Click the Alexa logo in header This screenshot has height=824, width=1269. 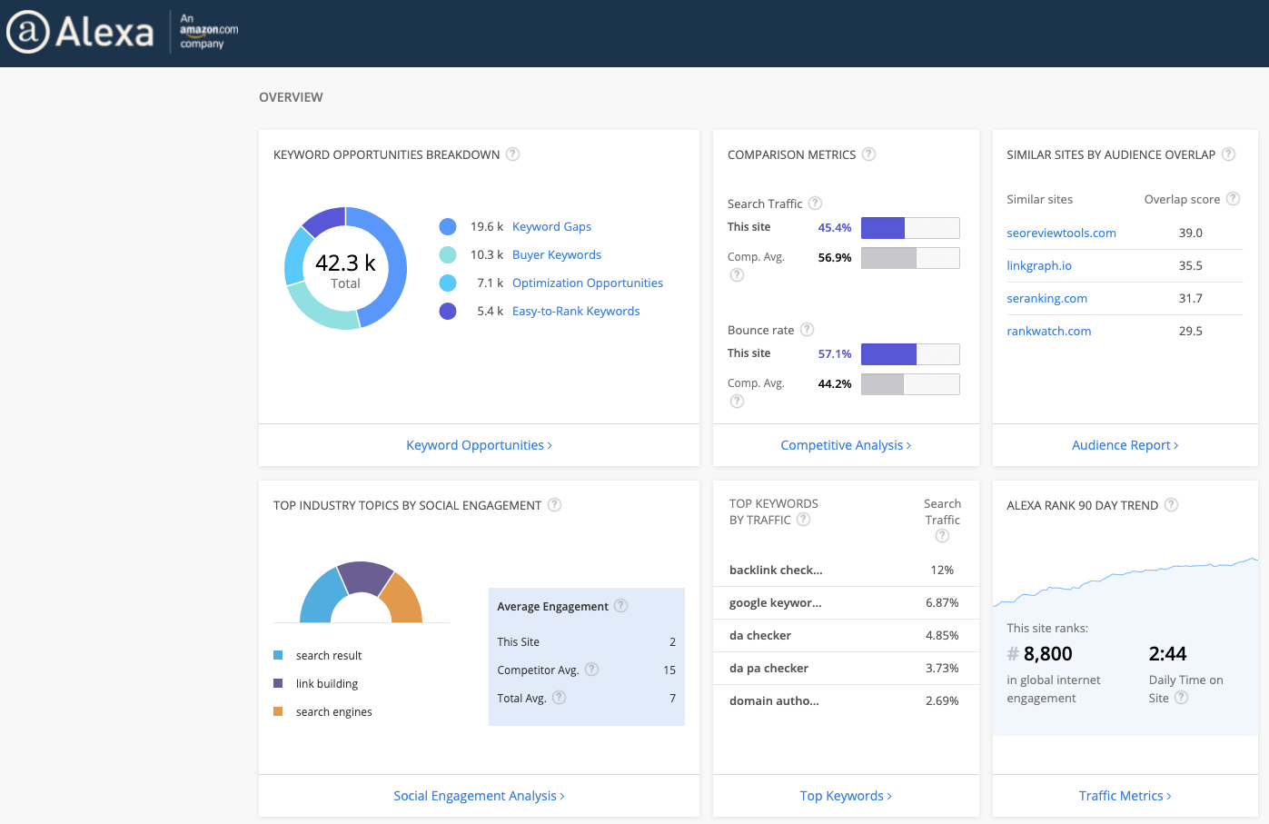point(81,33)
